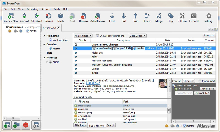
Task: Change Context 3 Lines dropdown
Action: (x=189, y=81)
